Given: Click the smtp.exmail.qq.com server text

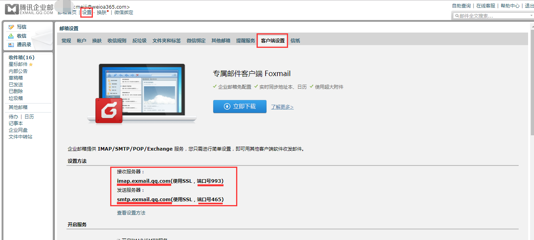Looking at the screenshot, I should click(x=144, y=200).
